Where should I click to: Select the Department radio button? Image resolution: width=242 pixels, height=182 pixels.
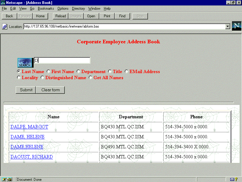tap(78, 71)
